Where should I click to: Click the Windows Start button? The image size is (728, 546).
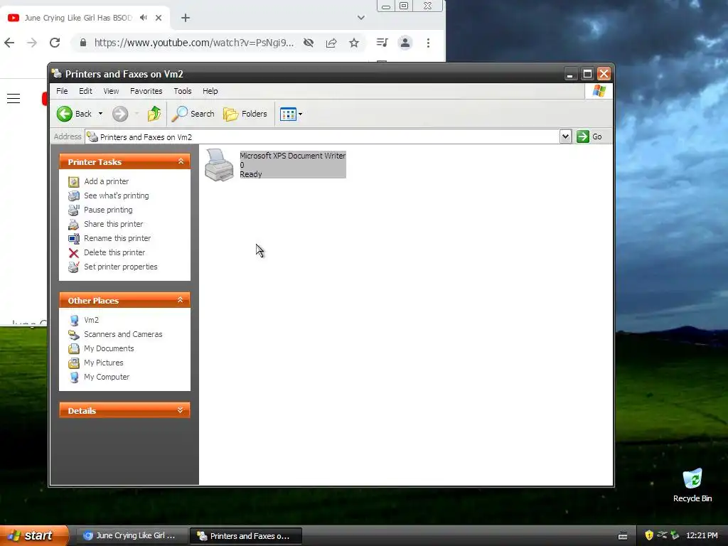click(x=33, y=536)
